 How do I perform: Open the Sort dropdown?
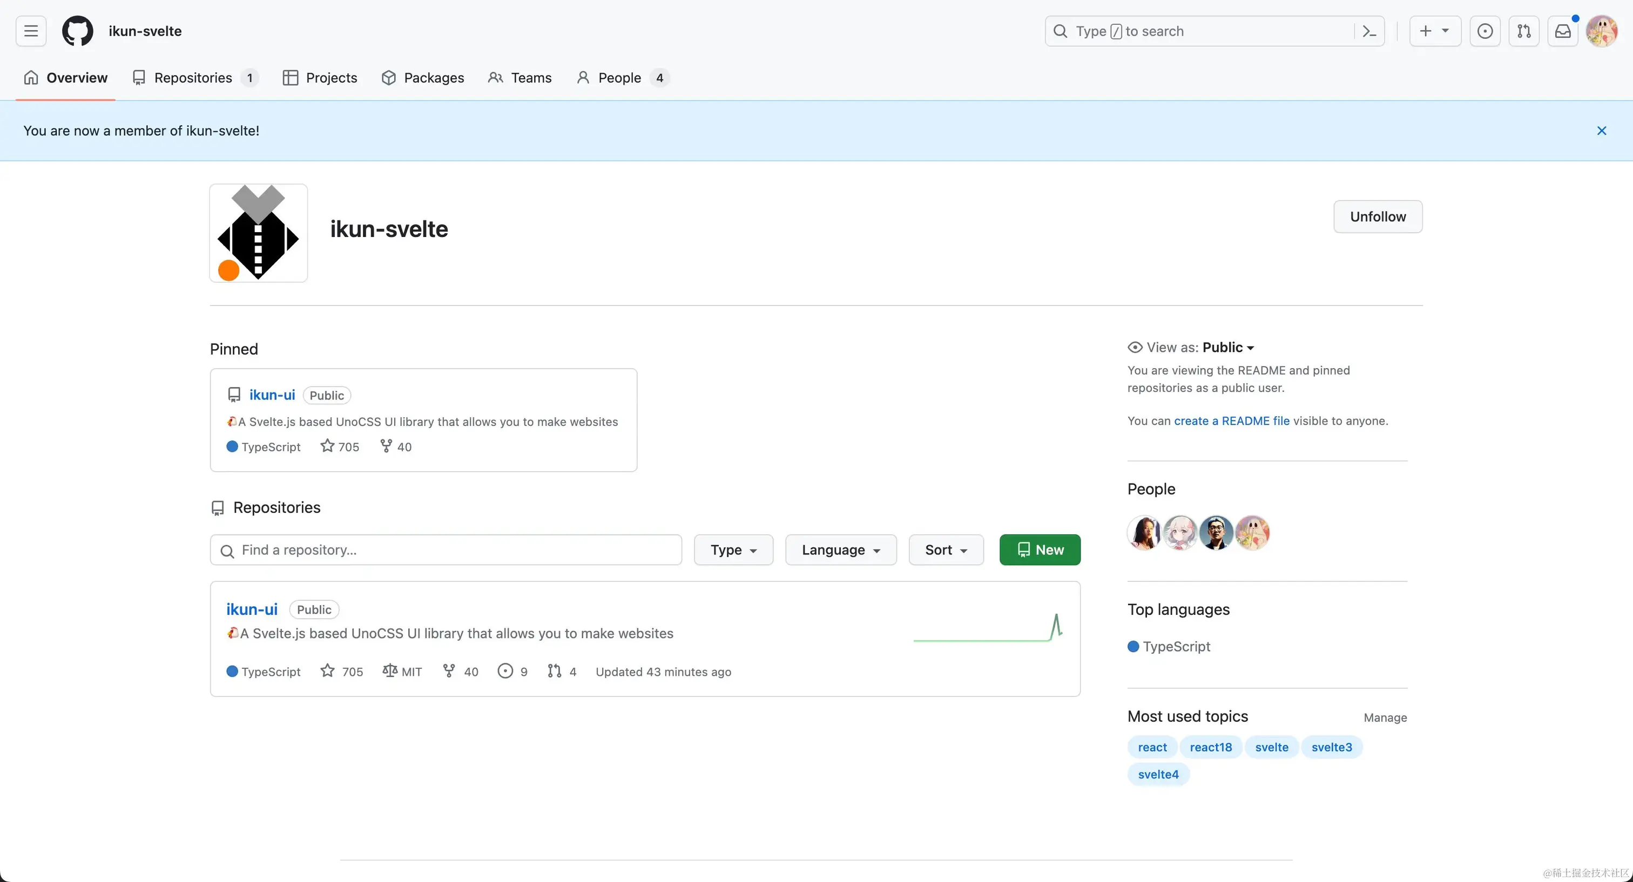pyautogui.click(x=946, y=550)
